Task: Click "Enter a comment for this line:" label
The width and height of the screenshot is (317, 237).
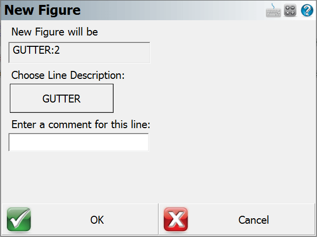Action: [x=80, y=125]
